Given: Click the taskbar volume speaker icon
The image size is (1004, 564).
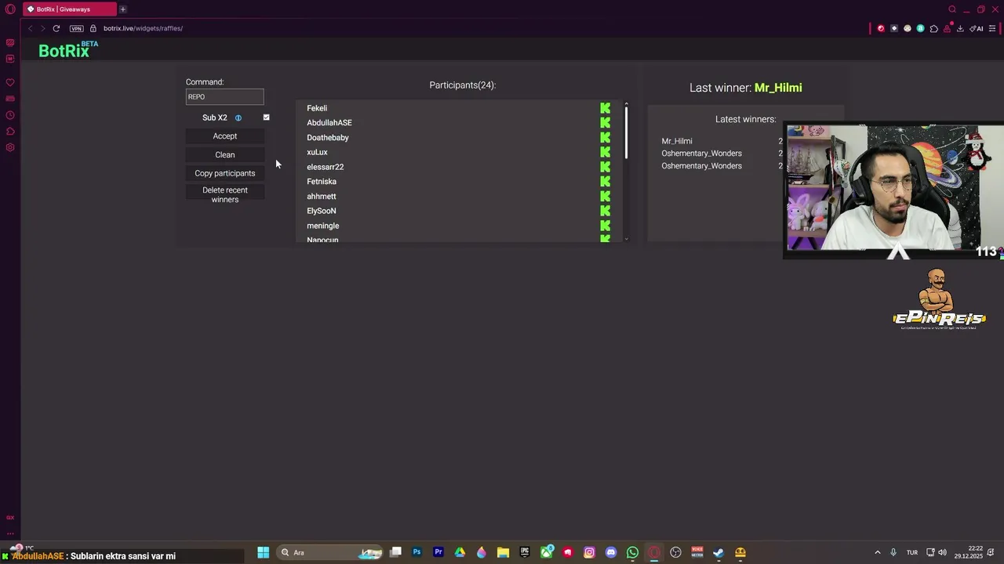Looking at the screenshot, I should 942,552.
